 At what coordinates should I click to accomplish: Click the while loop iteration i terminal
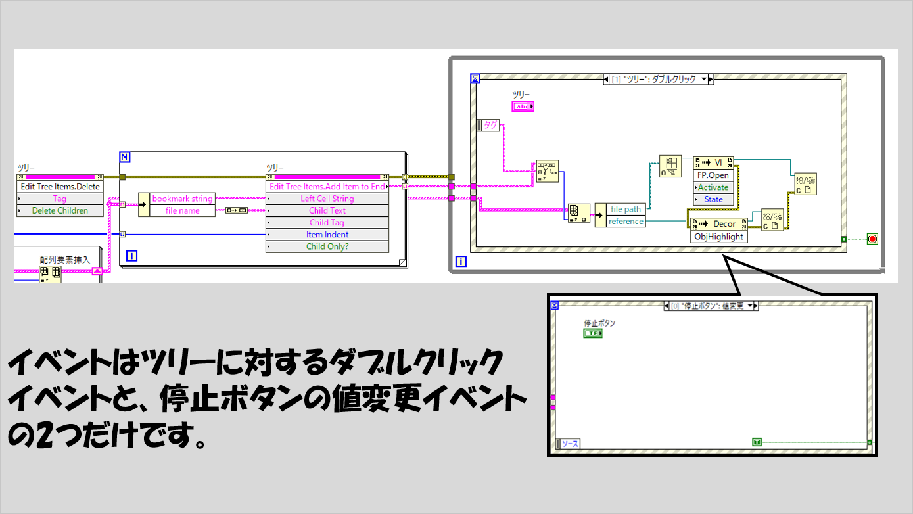pyautogui.click(x=460, y=262)
